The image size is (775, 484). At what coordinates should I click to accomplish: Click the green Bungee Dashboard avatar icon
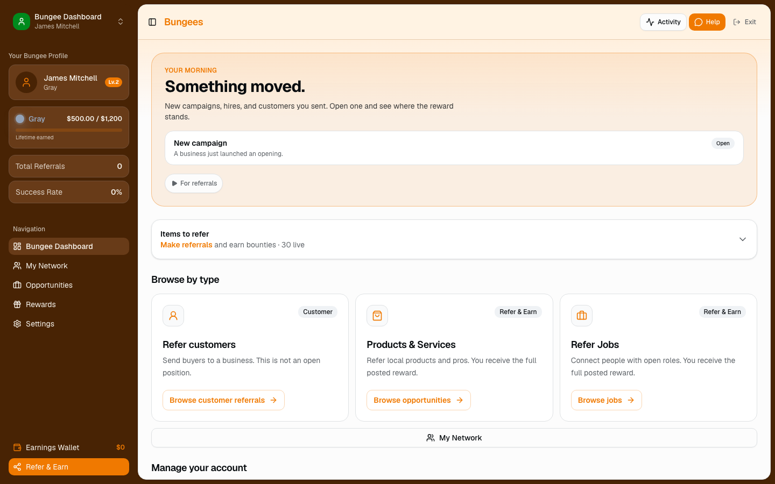22,22
